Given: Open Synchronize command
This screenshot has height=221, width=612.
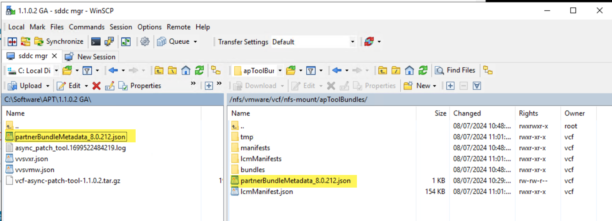Looking at the screenshot, I should point(58,41).
